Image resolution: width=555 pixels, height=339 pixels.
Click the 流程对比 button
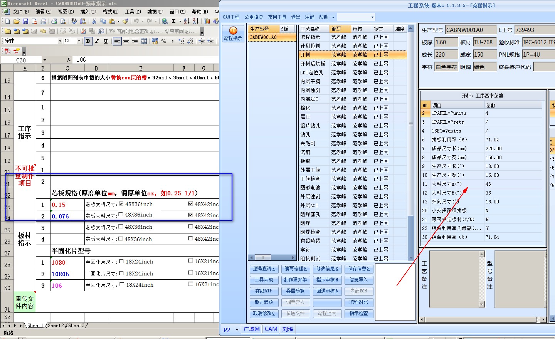358,302
